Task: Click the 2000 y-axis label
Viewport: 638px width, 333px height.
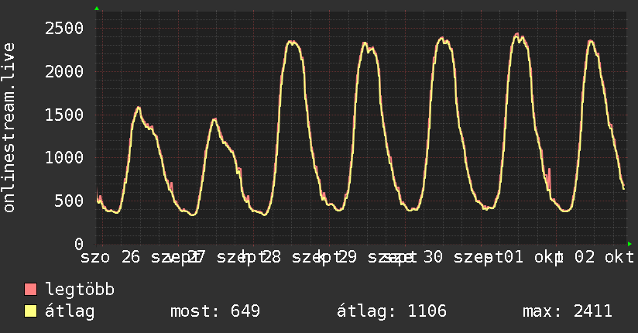Action: (64, 72)
